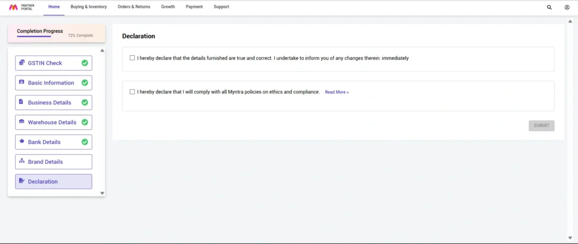Click green checkmark beside Warehouse Details
The height and width of the screenshot is (244, 578).
[85, 122]
